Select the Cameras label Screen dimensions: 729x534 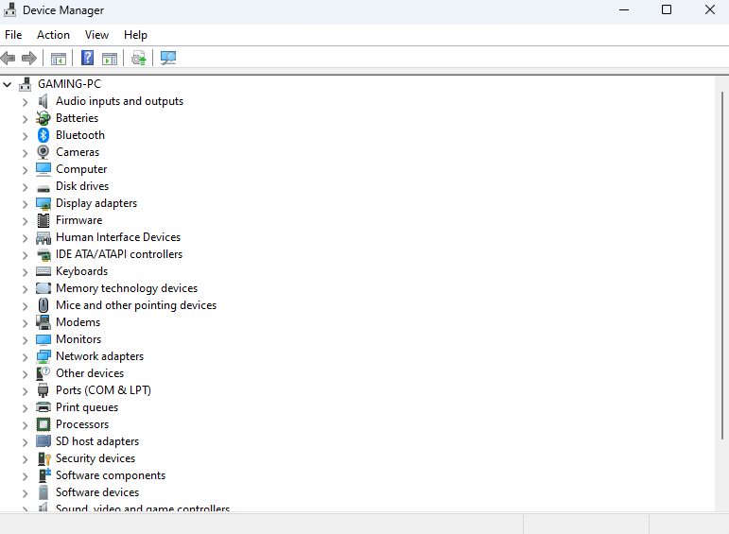point(78,152)
